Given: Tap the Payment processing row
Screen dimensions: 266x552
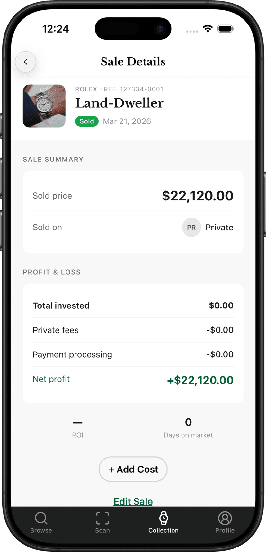Looking at the screenshot, I should click(133, 354).
